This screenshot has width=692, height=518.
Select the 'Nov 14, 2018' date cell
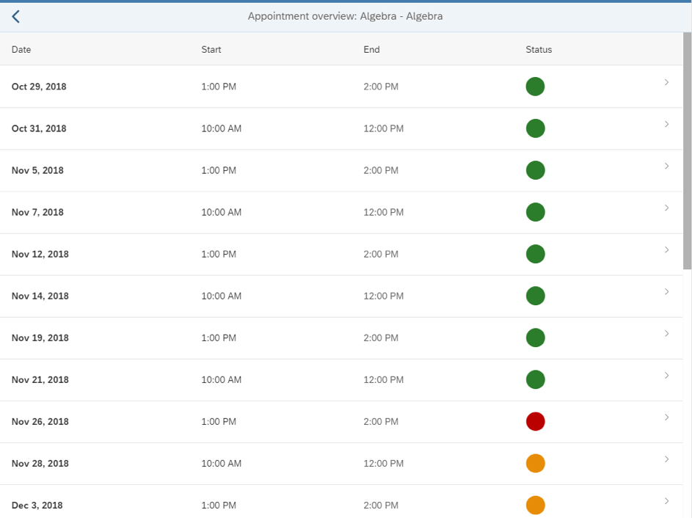pyautogui.click(x=40, y=296)
